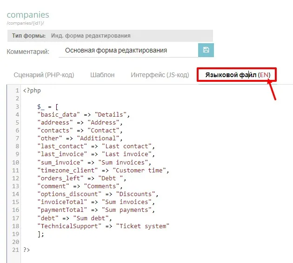This screenshot has width=293, height=263.
Task: Place cursor on the opening <?php tag
Action: 32,90
